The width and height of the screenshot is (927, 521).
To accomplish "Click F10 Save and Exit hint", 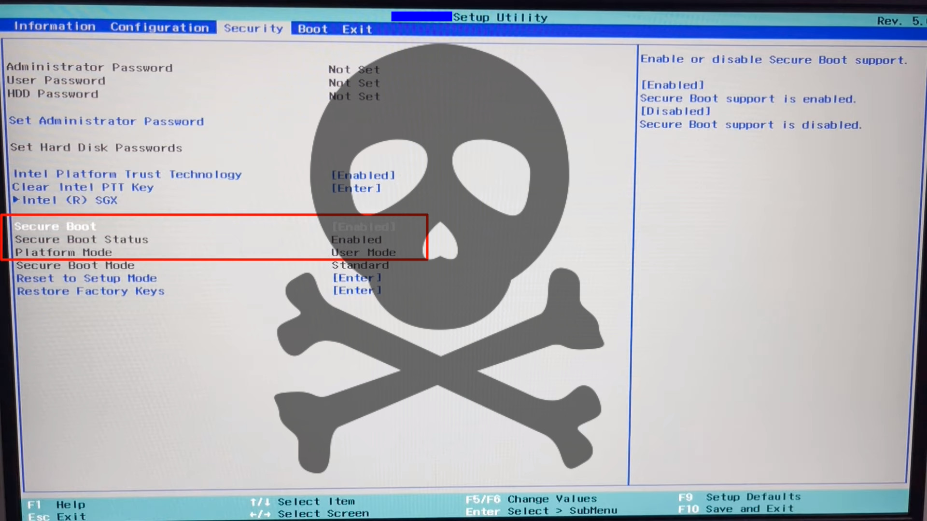I will 736,509.
